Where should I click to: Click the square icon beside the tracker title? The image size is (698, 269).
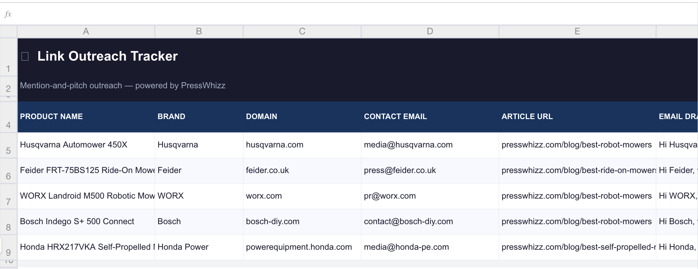click(x=25, y=56)
